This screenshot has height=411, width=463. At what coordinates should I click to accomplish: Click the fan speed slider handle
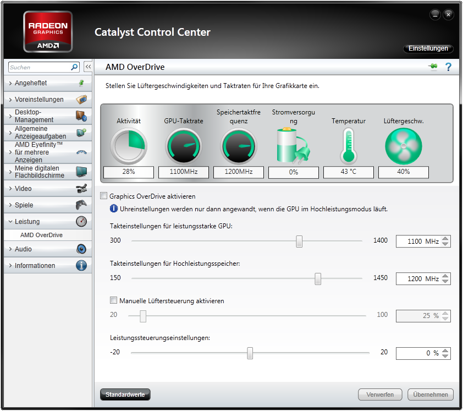[143, 316]
